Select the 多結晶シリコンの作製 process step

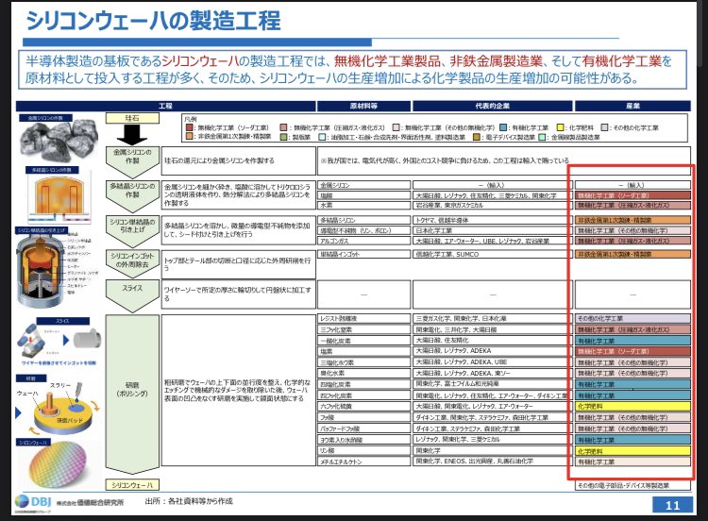(x=132, y=195)
